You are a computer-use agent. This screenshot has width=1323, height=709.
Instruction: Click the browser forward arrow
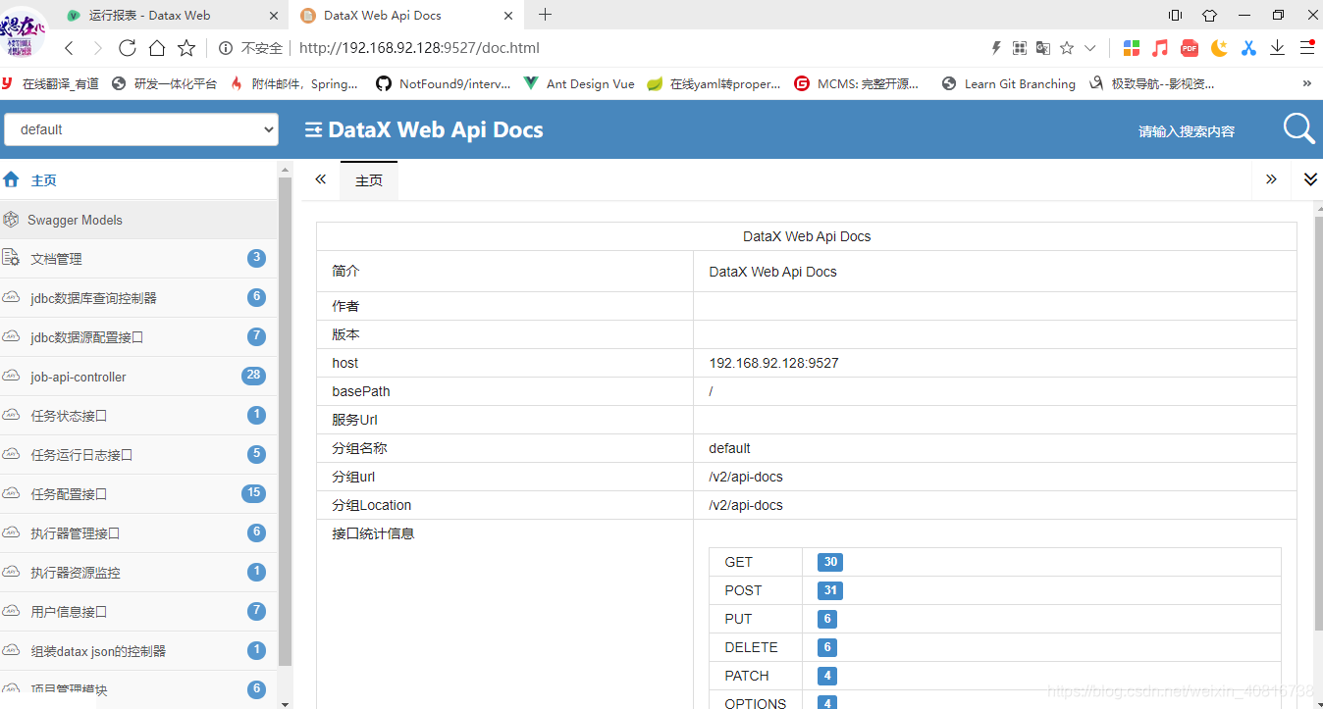97,48
